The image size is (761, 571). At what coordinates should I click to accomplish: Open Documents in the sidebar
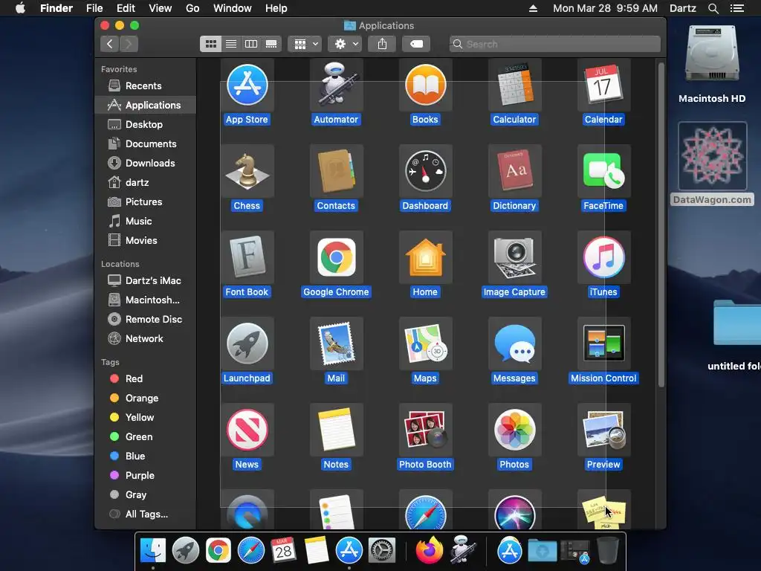(x=145, y=143)
